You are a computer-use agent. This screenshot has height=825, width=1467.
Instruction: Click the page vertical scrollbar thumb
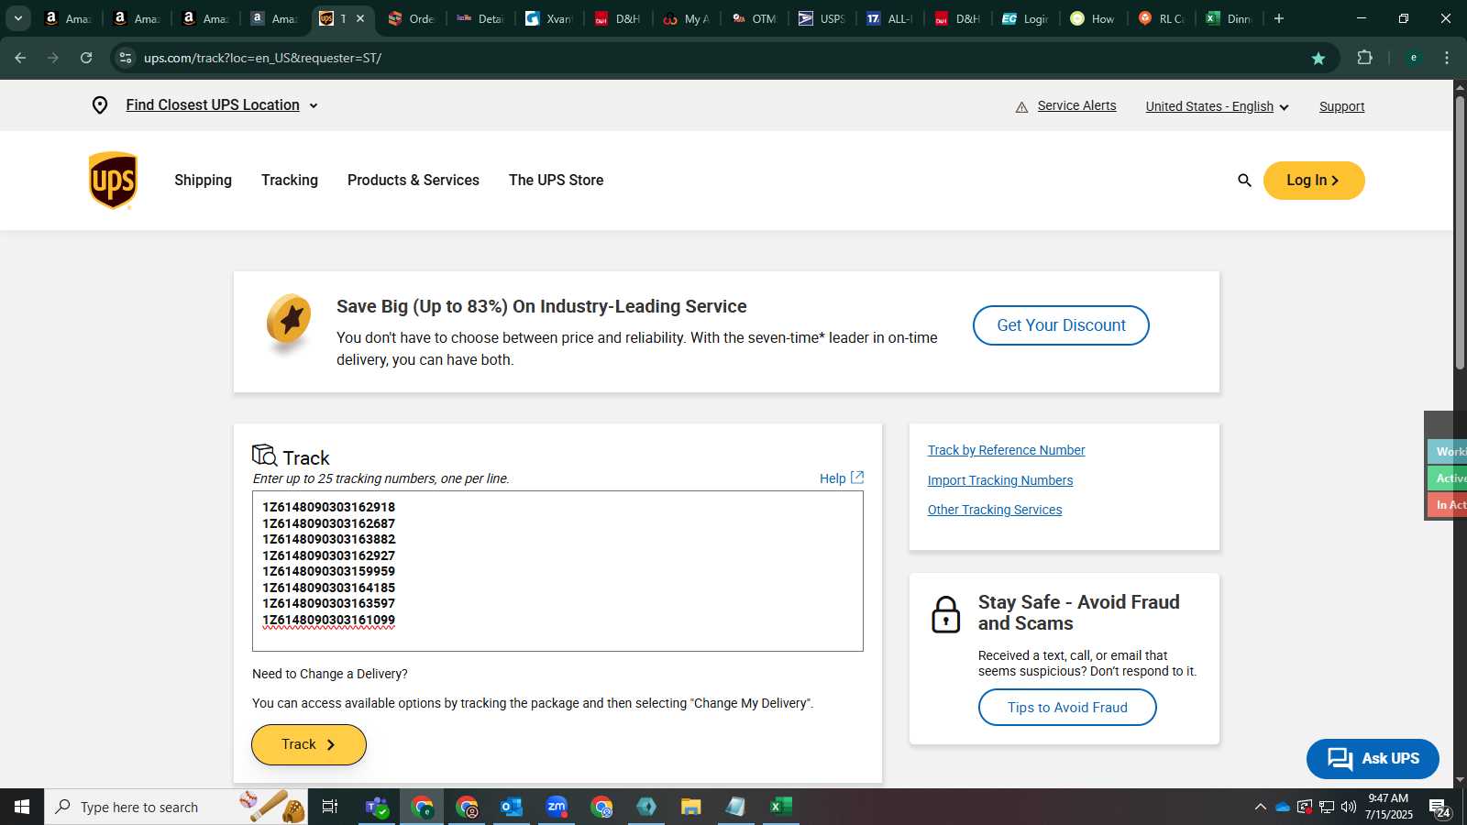1460,232
